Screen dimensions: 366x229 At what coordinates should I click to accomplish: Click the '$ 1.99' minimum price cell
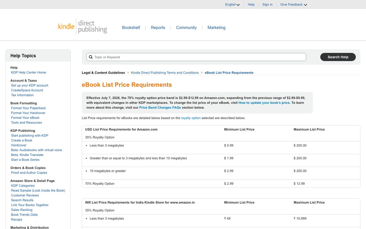pyautogui.click(x=229, y=158)
